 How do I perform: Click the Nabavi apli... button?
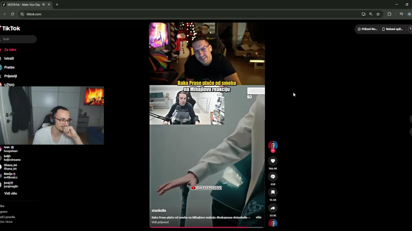pos(392,29)
